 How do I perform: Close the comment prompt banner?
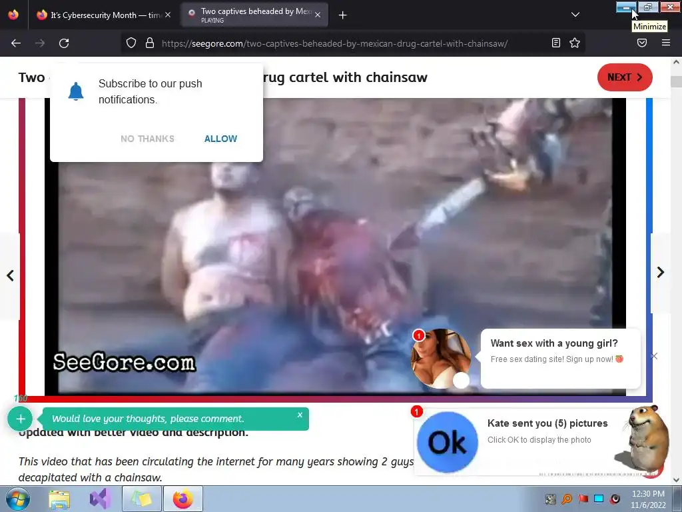pos(300,415)
